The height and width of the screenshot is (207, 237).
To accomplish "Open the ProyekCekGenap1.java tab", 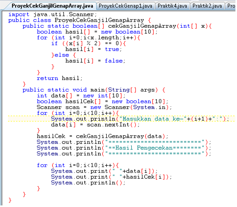I will [x=125, y=6].
